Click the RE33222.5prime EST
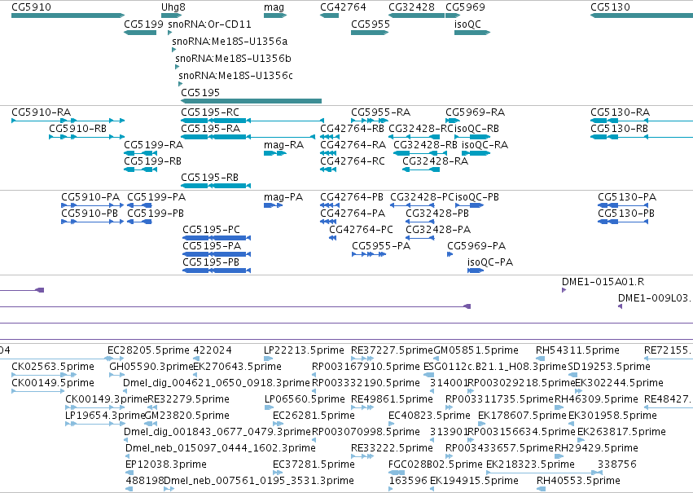Screen dimensions: 693x493 coord(362,456)
